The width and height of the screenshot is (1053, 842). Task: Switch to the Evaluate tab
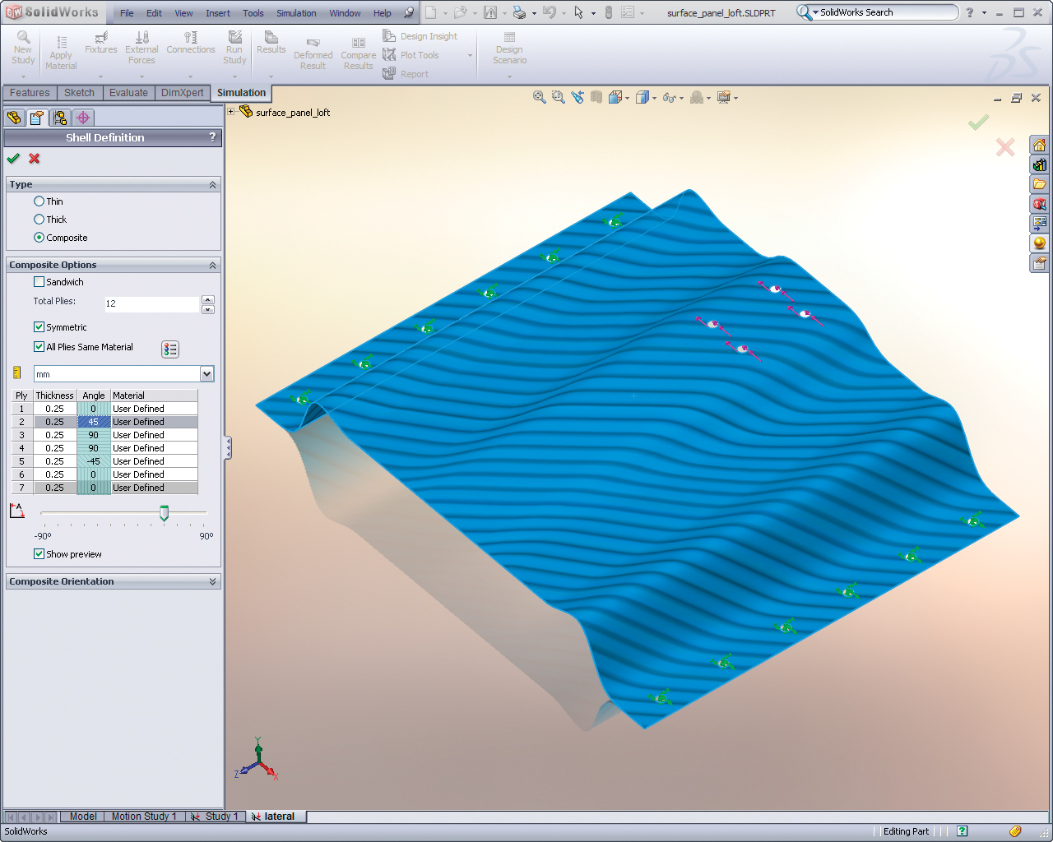[128, 92]
